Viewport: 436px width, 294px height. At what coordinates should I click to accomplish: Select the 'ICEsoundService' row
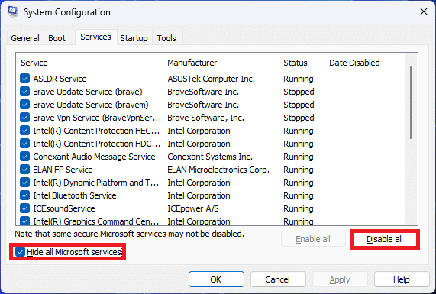click(64, 208)
